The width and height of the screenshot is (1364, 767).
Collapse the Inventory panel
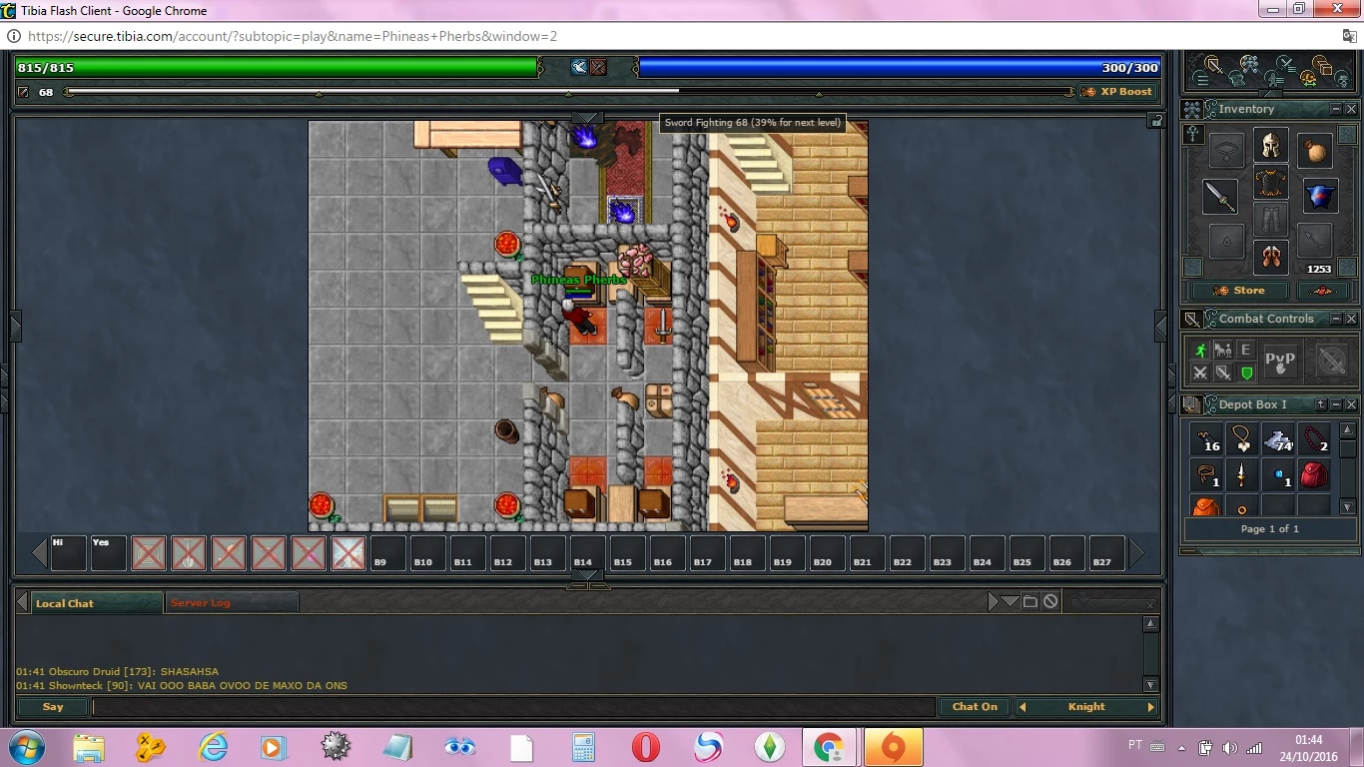1335,109
